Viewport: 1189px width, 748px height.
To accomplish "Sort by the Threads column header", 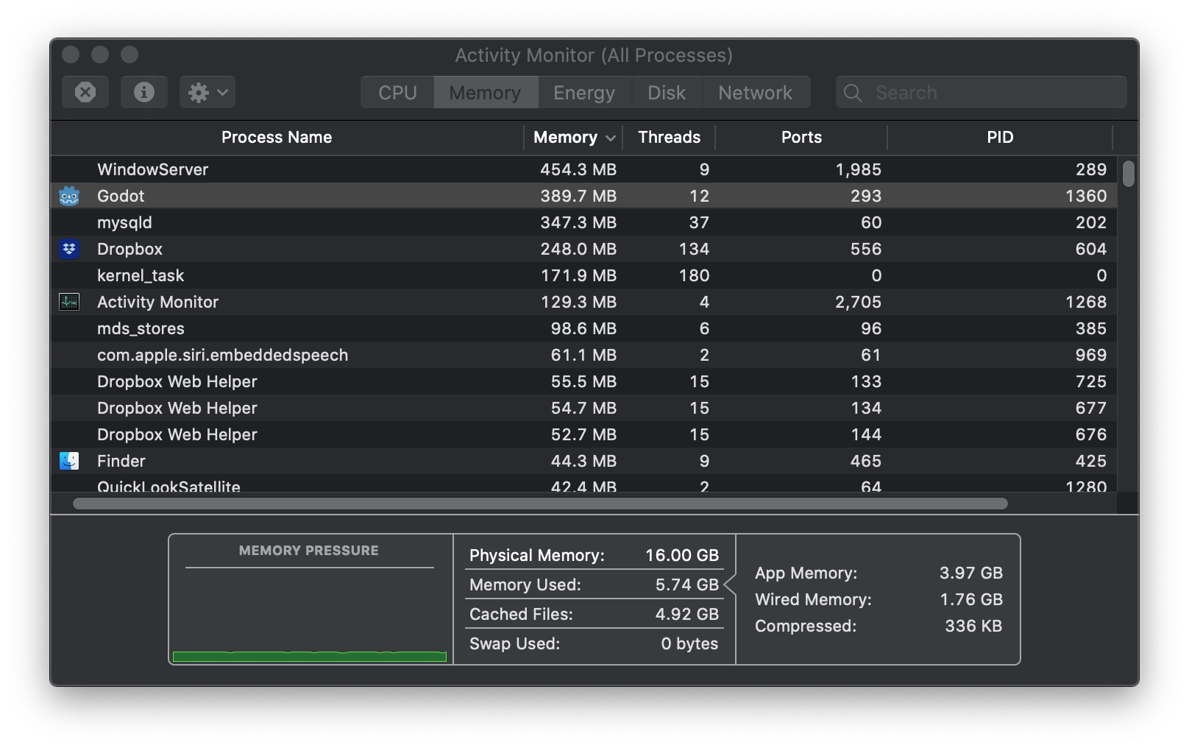I will tap(668, 137).
